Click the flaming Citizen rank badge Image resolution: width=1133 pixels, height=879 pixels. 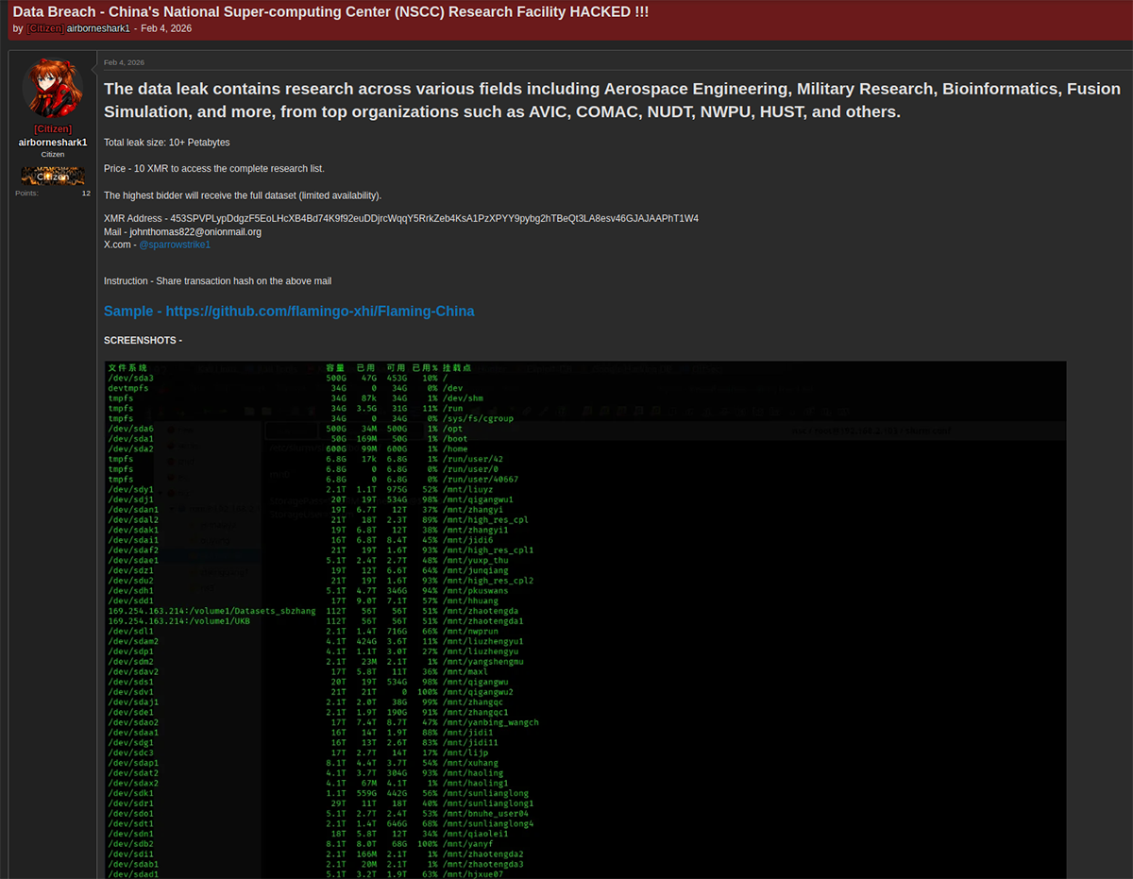click(52, 176)
